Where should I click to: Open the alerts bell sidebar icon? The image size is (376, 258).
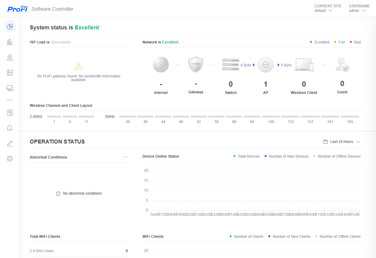coord(10,128)
